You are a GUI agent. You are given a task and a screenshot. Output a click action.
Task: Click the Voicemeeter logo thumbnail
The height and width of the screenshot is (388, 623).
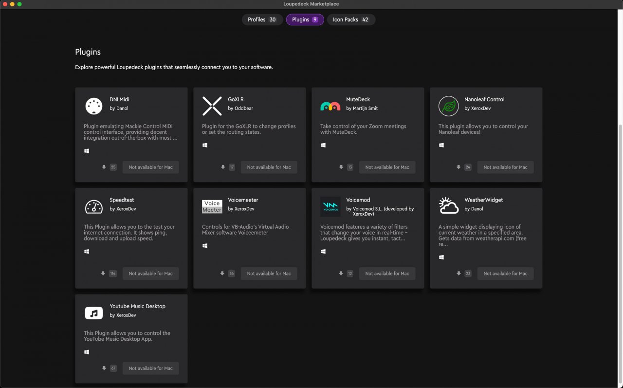coord(212,206)
